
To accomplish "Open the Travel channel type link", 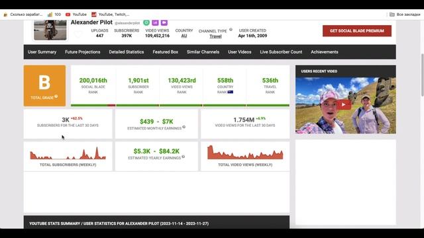I will click(x=215, y=36).
